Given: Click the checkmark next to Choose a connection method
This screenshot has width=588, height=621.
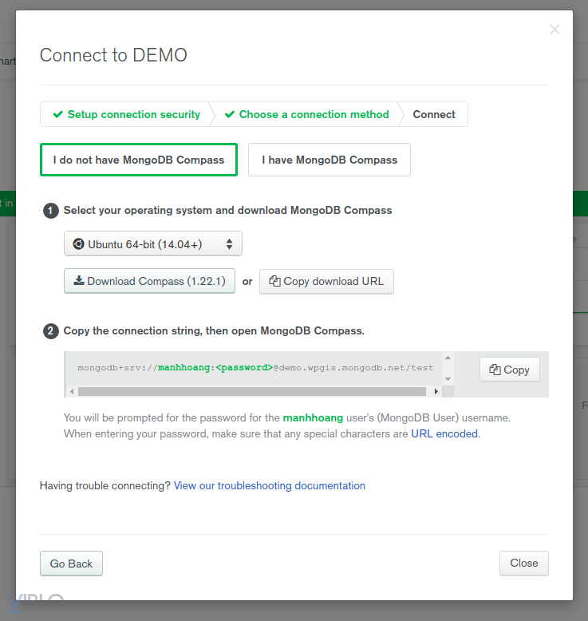Looking at the screenshot, I should coord(230,114).
